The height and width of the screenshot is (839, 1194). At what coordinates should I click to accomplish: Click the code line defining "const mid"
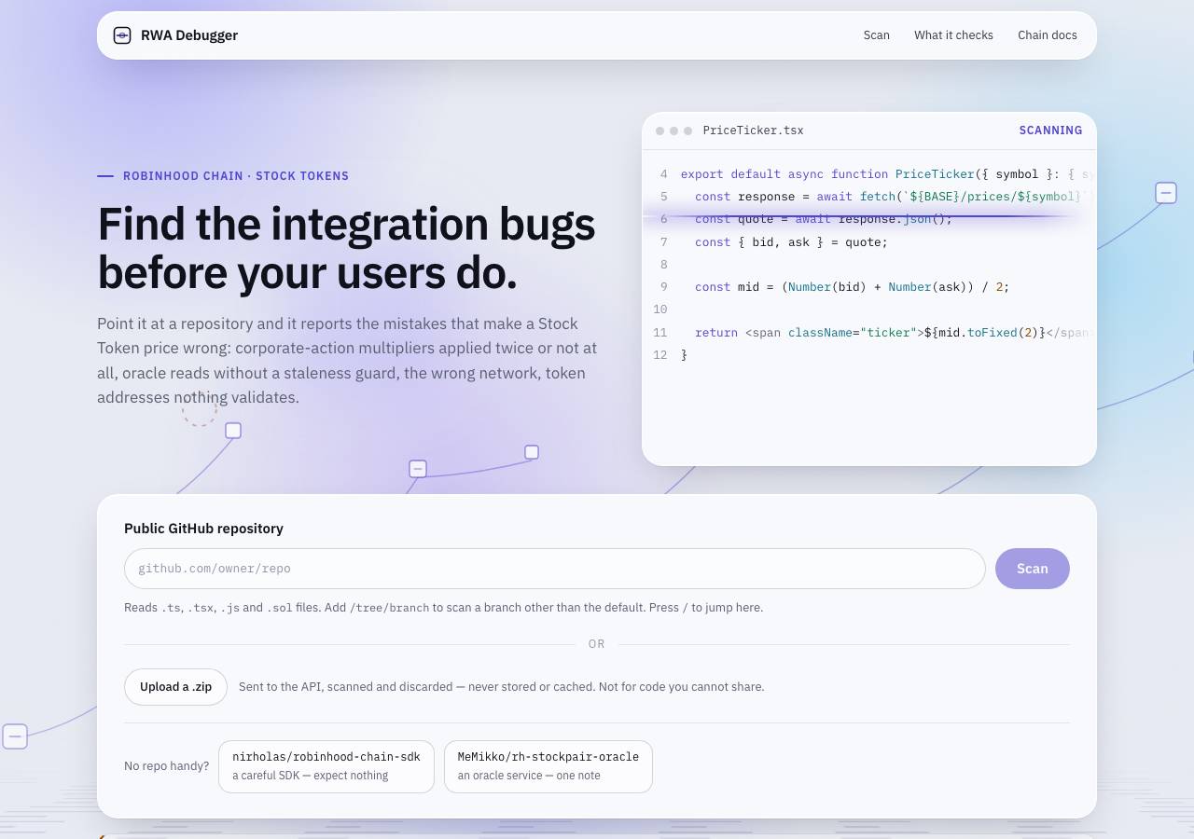pos(852,287)
